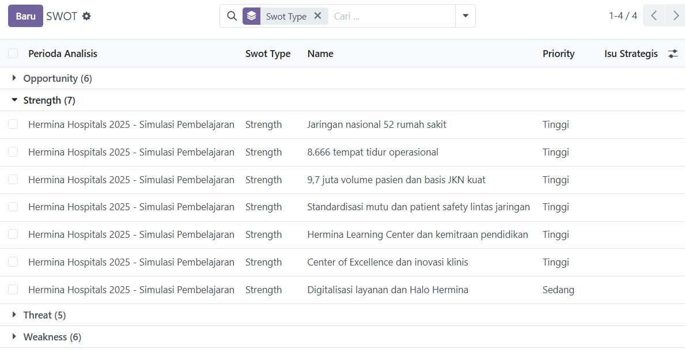Create a new SWOT record with Baru
Image resolution: width=685 pixels, height=349 pixels.
(x=25, y=16)
